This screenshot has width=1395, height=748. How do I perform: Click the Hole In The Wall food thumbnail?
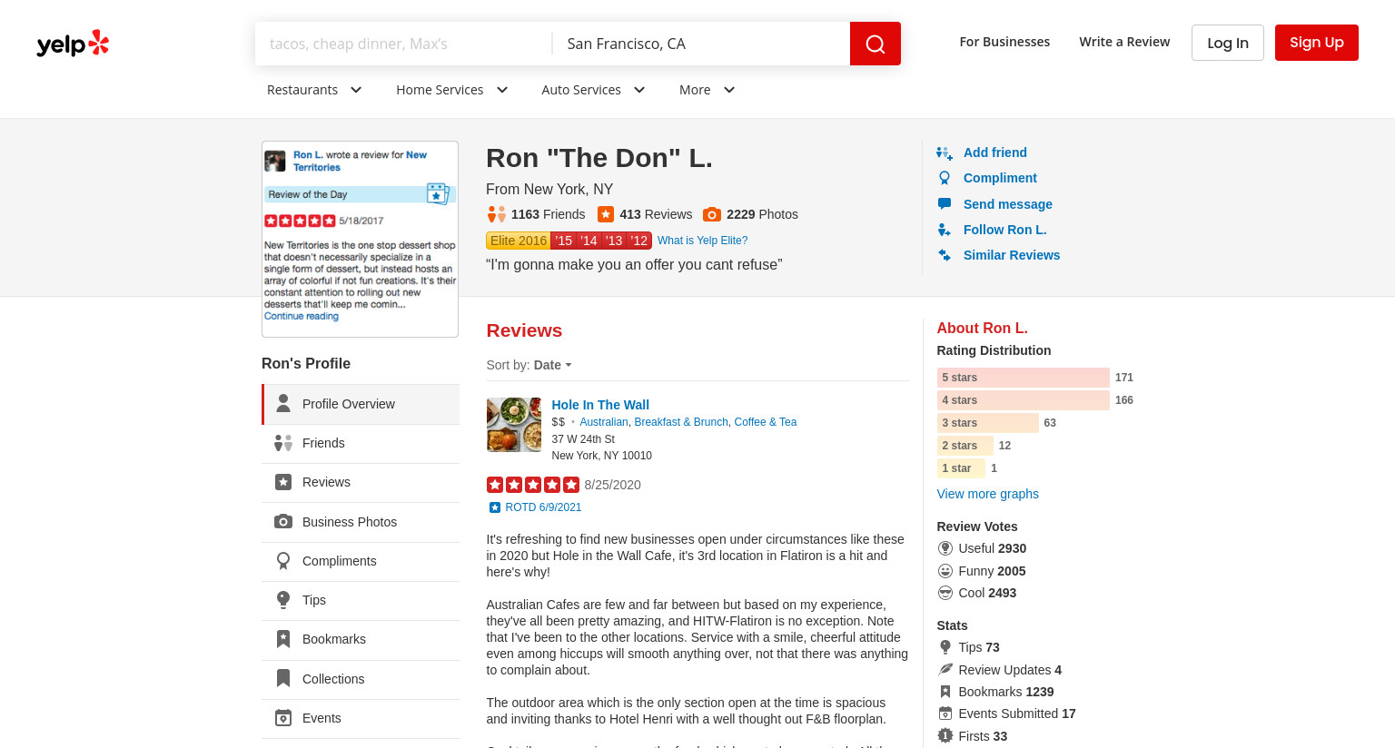point(514,425)
